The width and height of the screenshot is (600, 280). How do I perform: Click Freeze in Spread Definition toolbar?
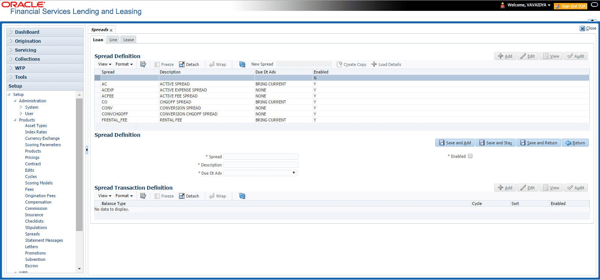click(164, 64)
